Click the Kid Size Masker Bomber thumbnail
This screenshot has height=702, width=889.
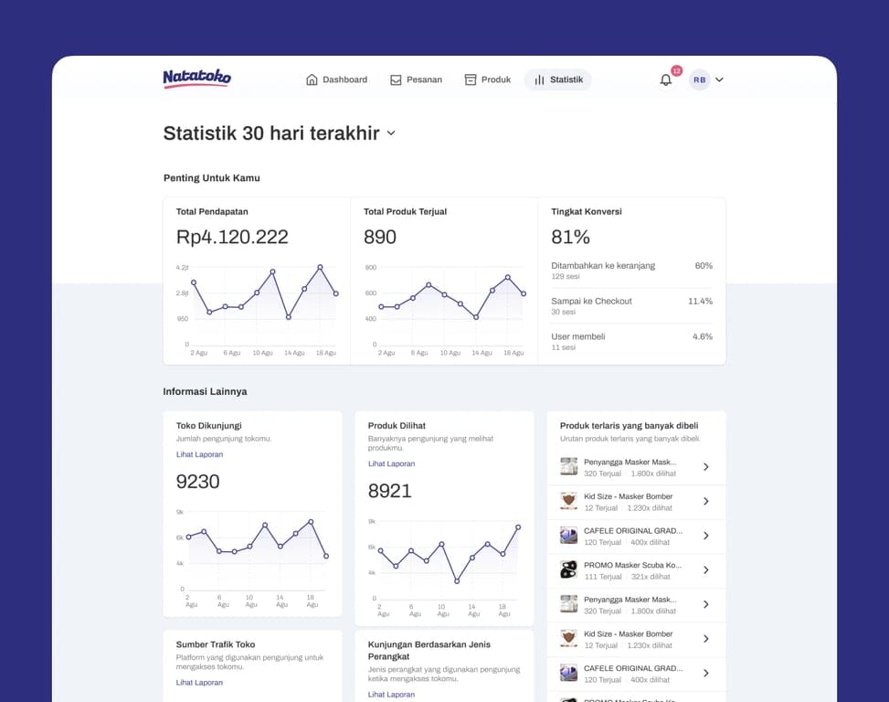(567, 501)
